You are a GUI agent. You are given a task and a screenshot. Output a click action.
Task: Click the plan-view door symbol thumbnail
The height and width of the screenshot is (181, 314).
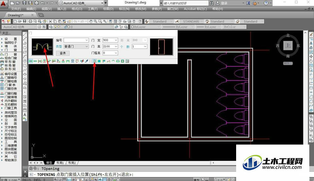click(42, 47)
